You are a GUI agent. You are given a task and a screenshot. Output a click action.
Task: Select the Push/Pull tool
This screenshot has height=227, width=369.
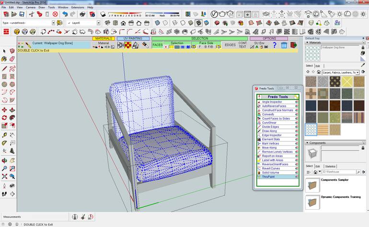click(x=12, y=110)
